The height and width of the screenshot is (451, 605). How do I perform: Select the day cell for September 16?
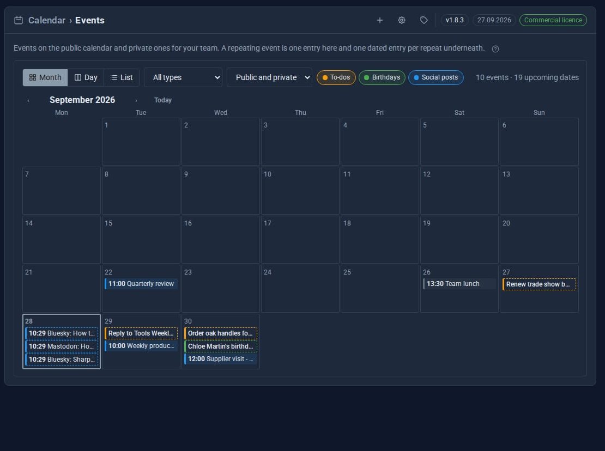click(221, 240)
